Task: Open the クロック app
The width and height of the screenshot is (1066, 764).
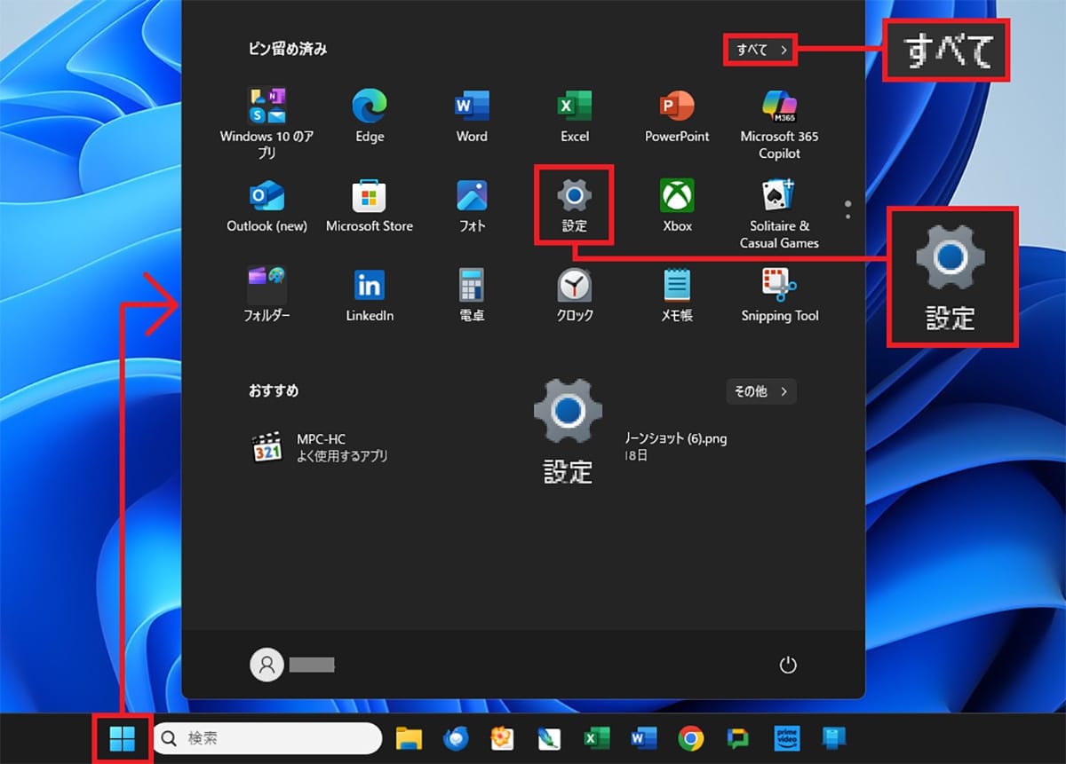Action: 575,295
